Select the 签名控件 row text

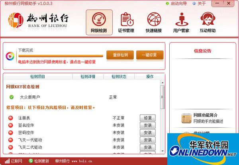tap(26, 125)
